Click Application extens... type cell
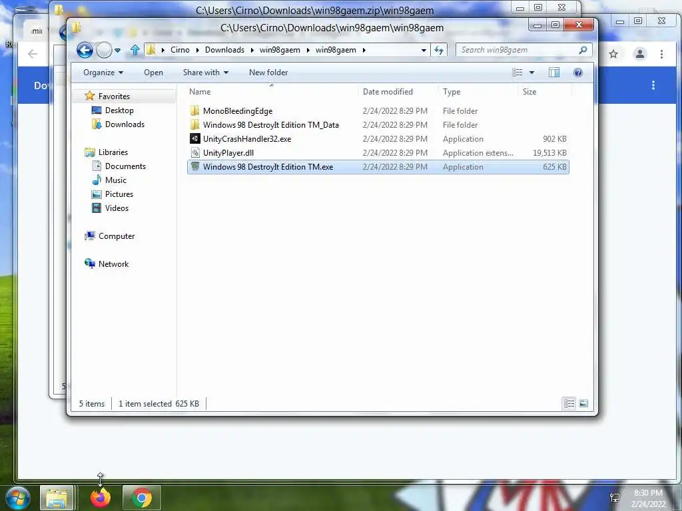The height and width of the screenshot is (511, 682). (x=478, y=152)
